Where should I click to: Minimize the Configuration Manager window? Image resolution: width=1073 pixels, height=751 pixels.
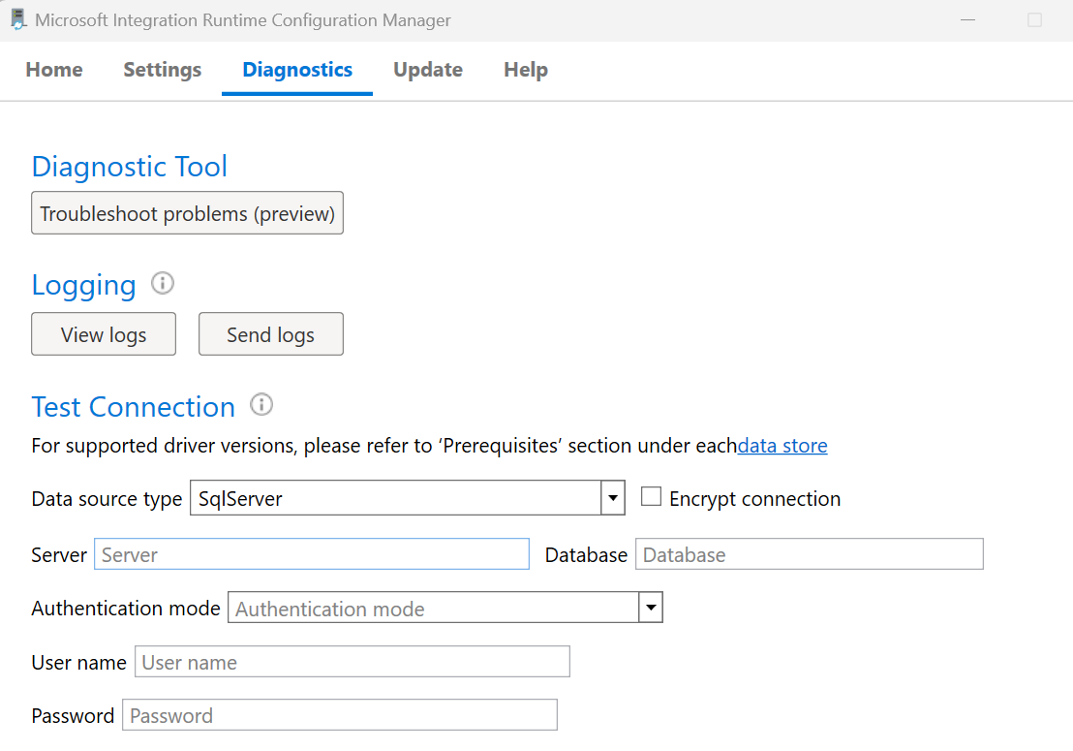(967, 19)
